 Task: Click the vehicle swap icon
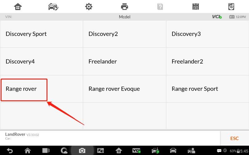(x=53, y=7)
